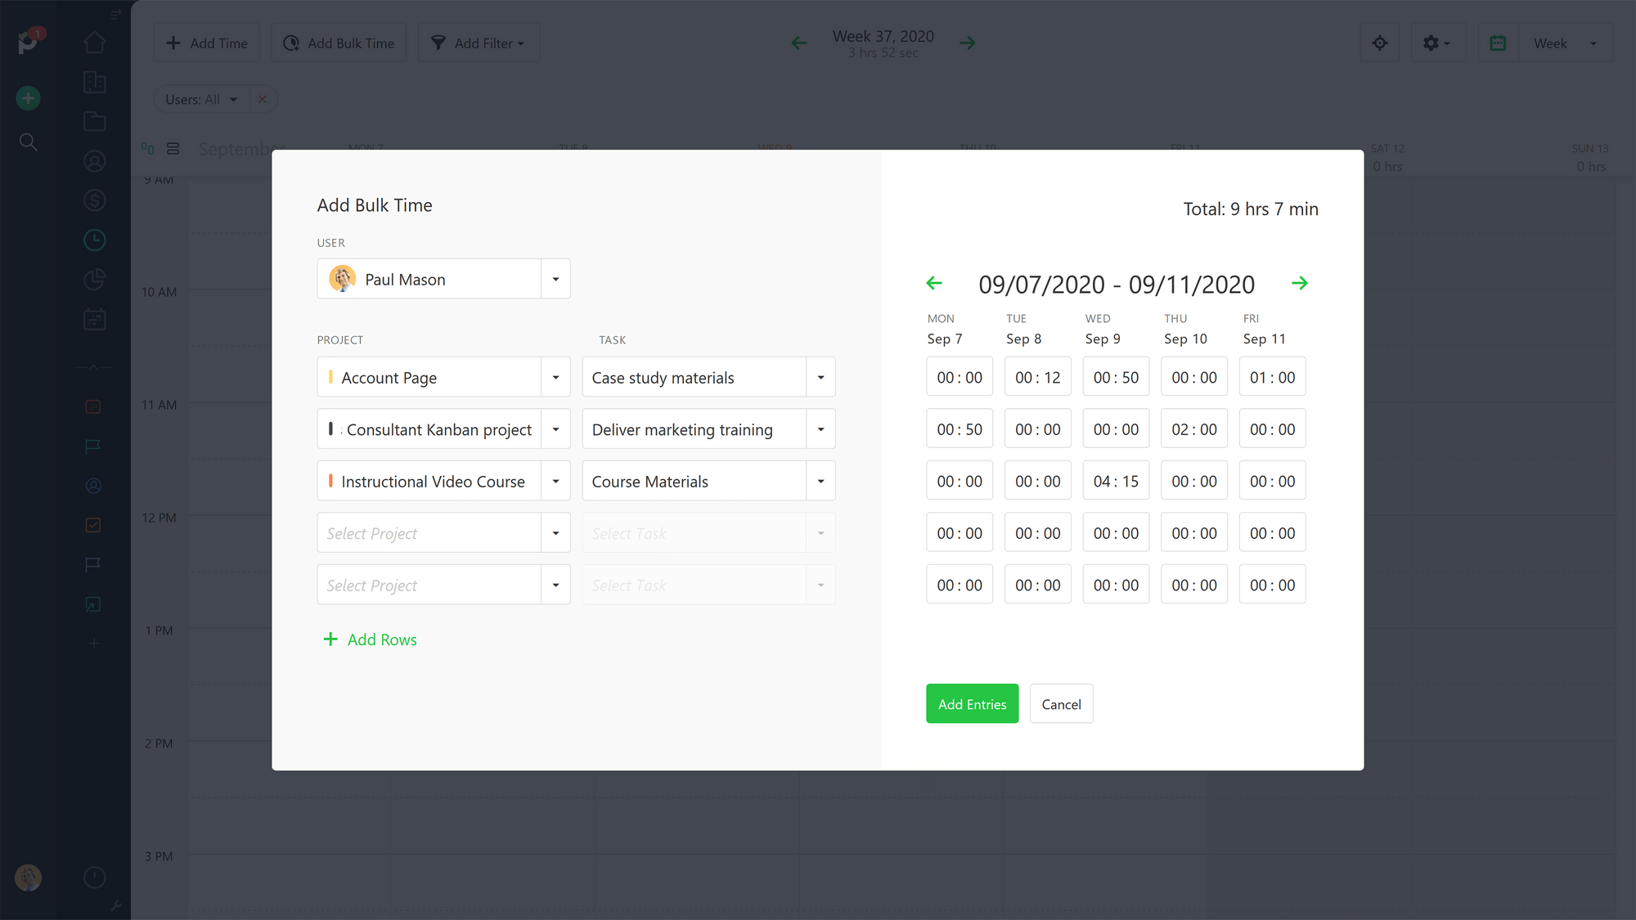The width and height of the screenshot is (1636, 920).
Task: Click Add Rows to insert more rows
Action: (370, 639)
